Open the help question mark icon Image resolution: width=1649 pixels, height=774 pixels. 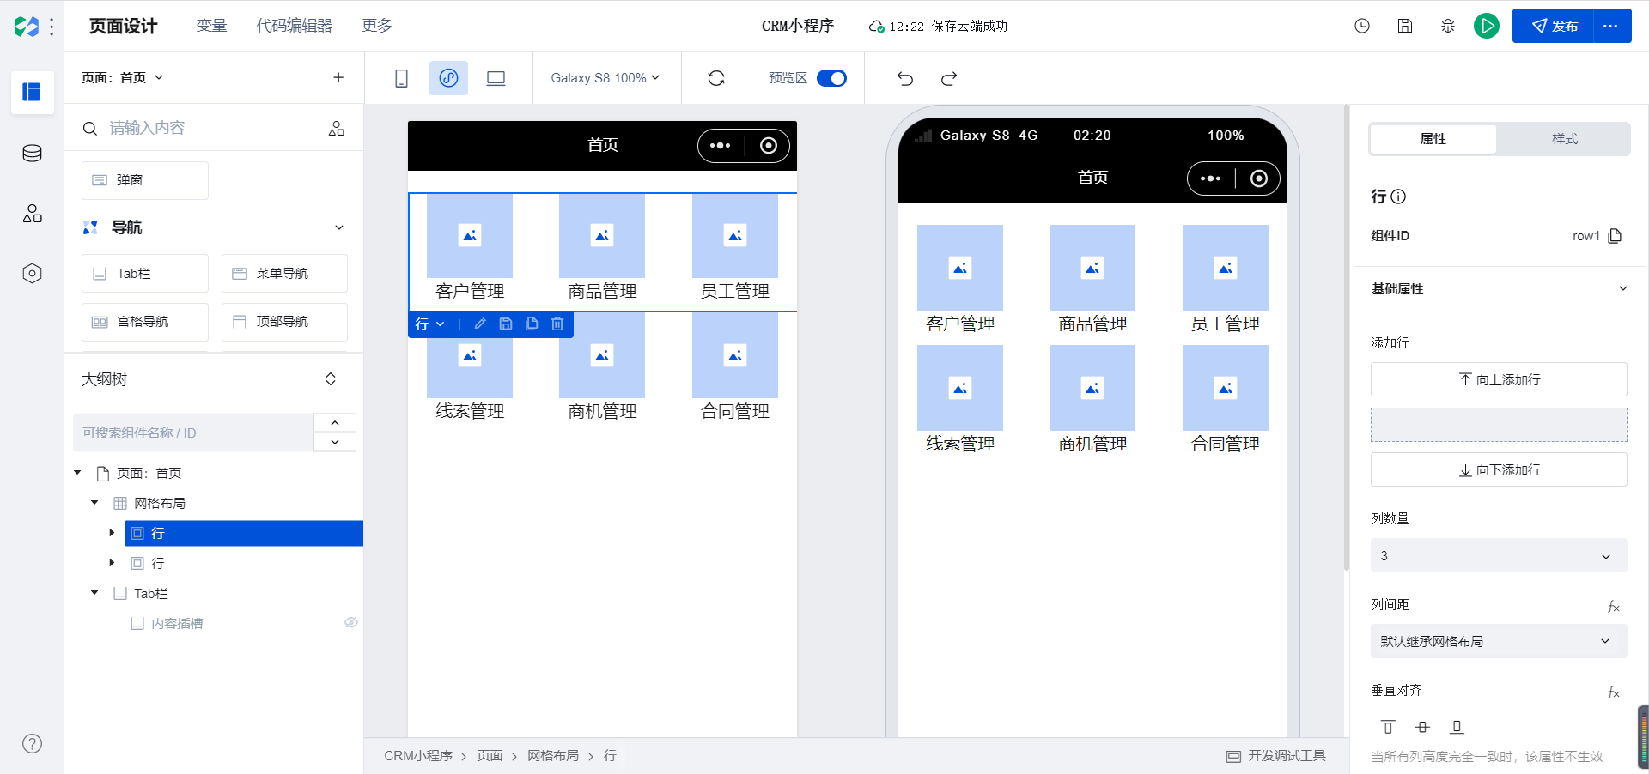(32, 744)
